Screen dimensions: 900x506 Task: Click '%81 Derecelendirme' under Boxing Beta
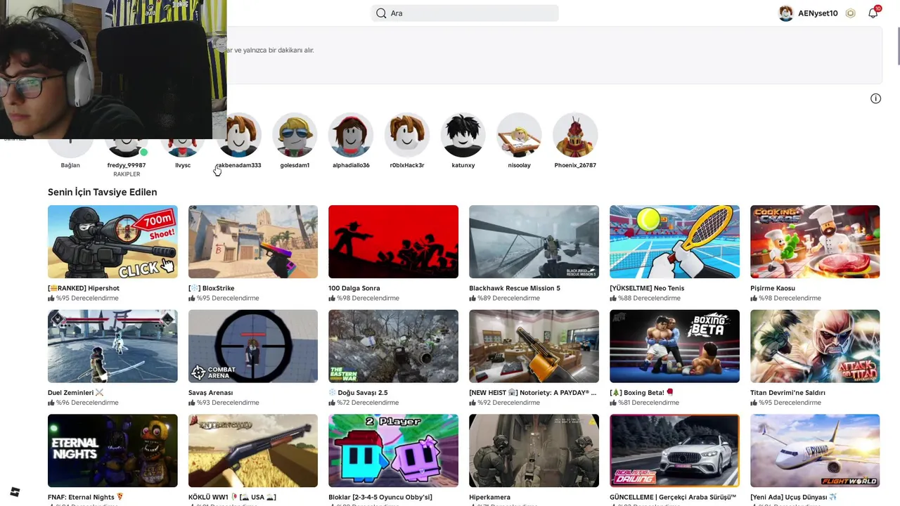pyautogui.click(x=648, y=403)
